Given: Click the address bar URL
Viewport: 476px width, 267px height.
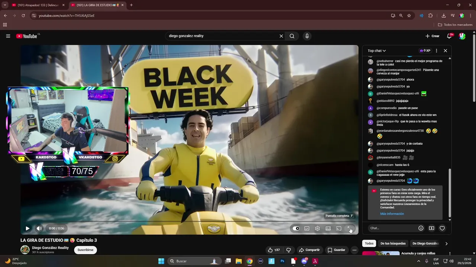Looking at the screenshot, I should click(x=67, y=16).
